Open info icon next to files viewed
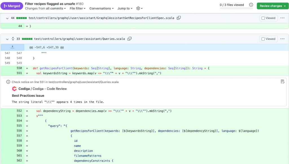 (x=251, y=5)
